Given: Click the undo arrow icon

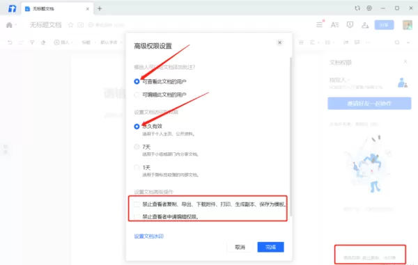Looking at the screenshot, I should click(x=10, y=42).
